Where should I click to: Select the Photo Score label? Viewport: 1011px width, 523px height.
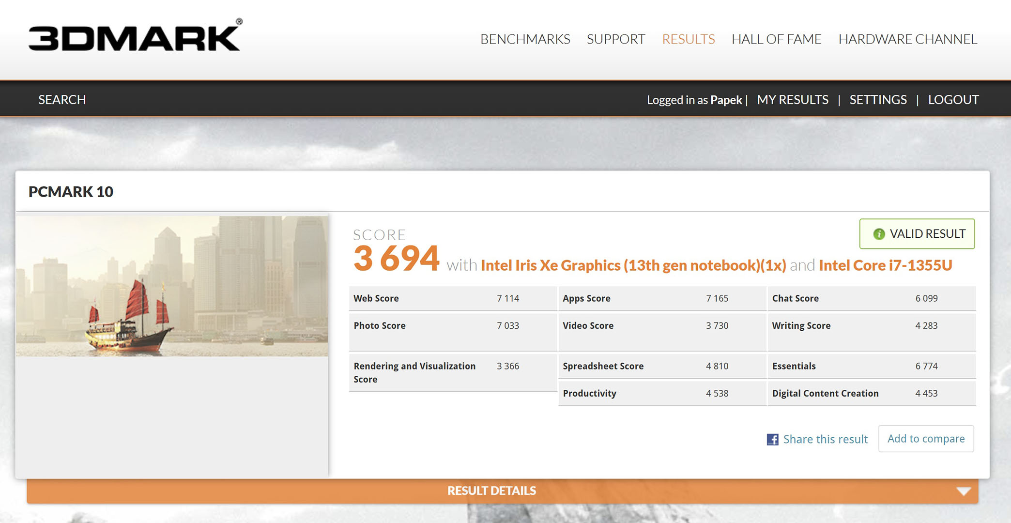(380, 325)
